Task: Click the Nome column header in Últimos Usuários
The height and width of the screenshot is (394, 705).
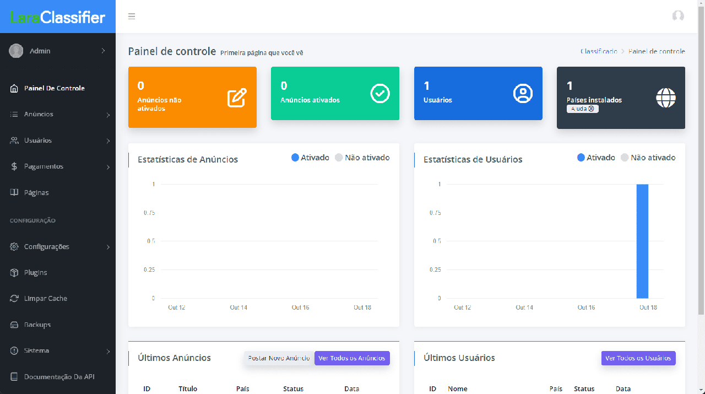Action: click(x=458, y=388)
